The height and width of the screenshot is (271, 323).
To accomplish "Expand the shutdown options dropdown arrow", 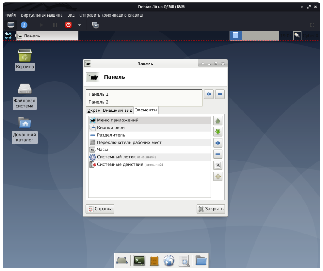I will pos(79,25).
